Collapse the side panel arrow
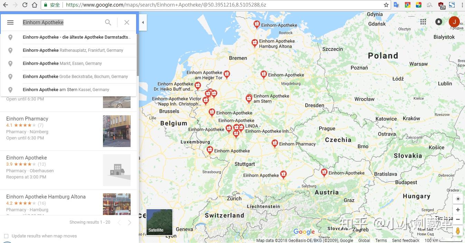Screen dimensions: 465x243 pyautogui.click(x=143, y=22)
